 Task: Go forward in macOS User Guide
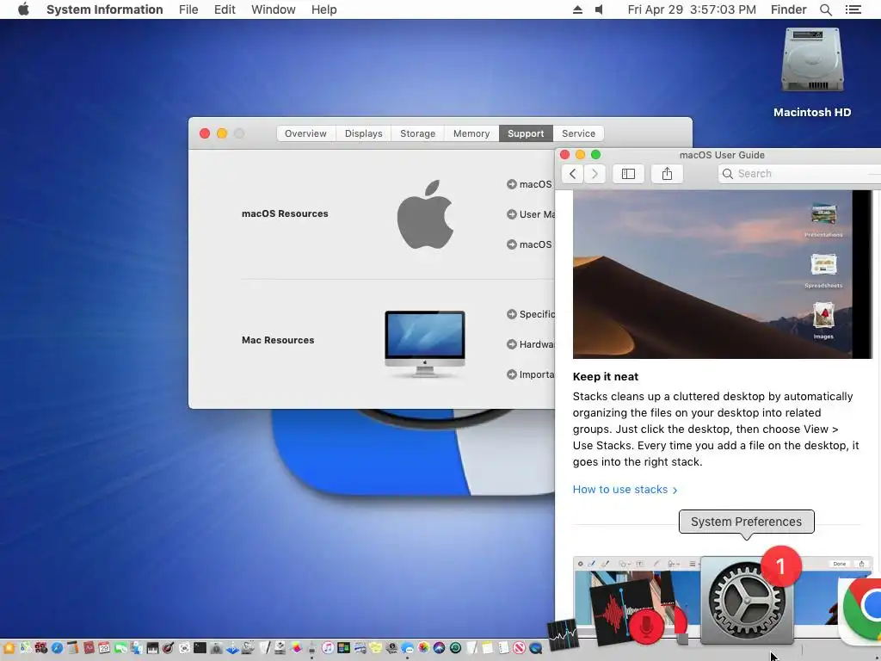[x=595, y=174]
